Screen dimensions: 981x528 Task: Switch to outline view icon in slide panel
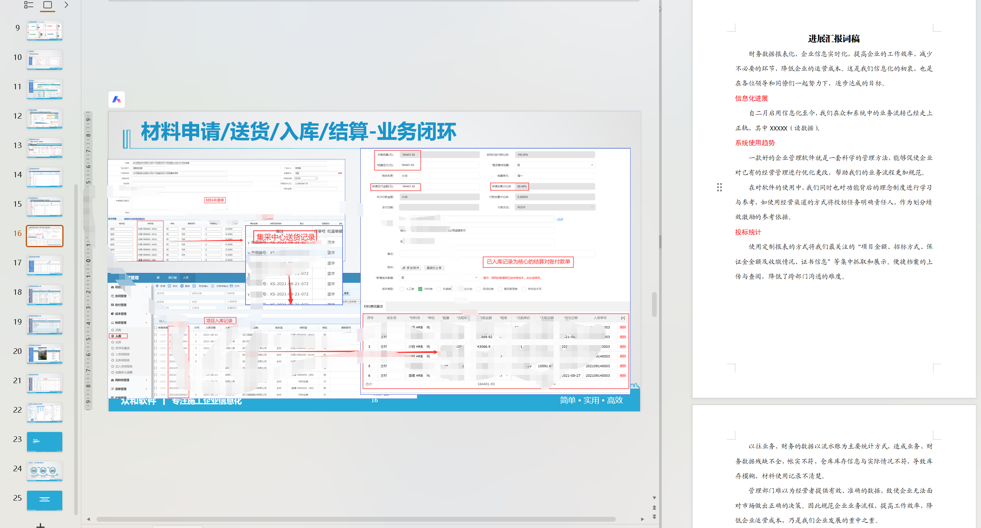click(x=29, y=5)
